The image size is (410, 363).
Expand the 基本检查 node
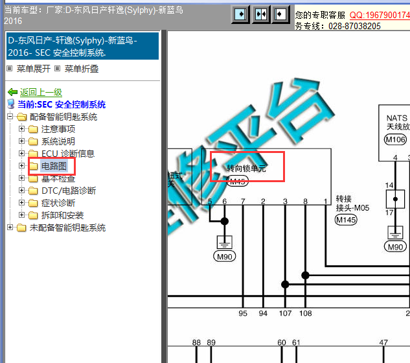click(x=21, y=178)
